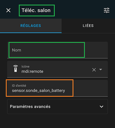Click the Paramètres avancés chevron arrow
This screenshot has height=128, width=115.
coord(101,106)
